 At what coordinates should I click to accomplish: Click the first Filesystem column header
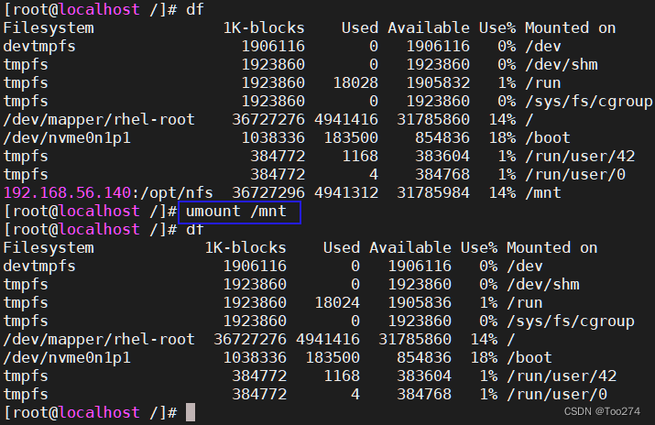(49, 28)
